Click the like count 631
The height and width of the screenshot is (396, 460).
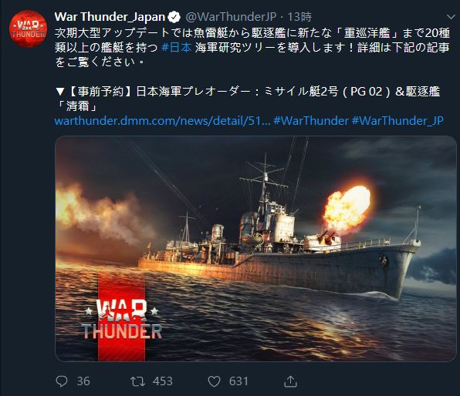click(x=238, y=381)
